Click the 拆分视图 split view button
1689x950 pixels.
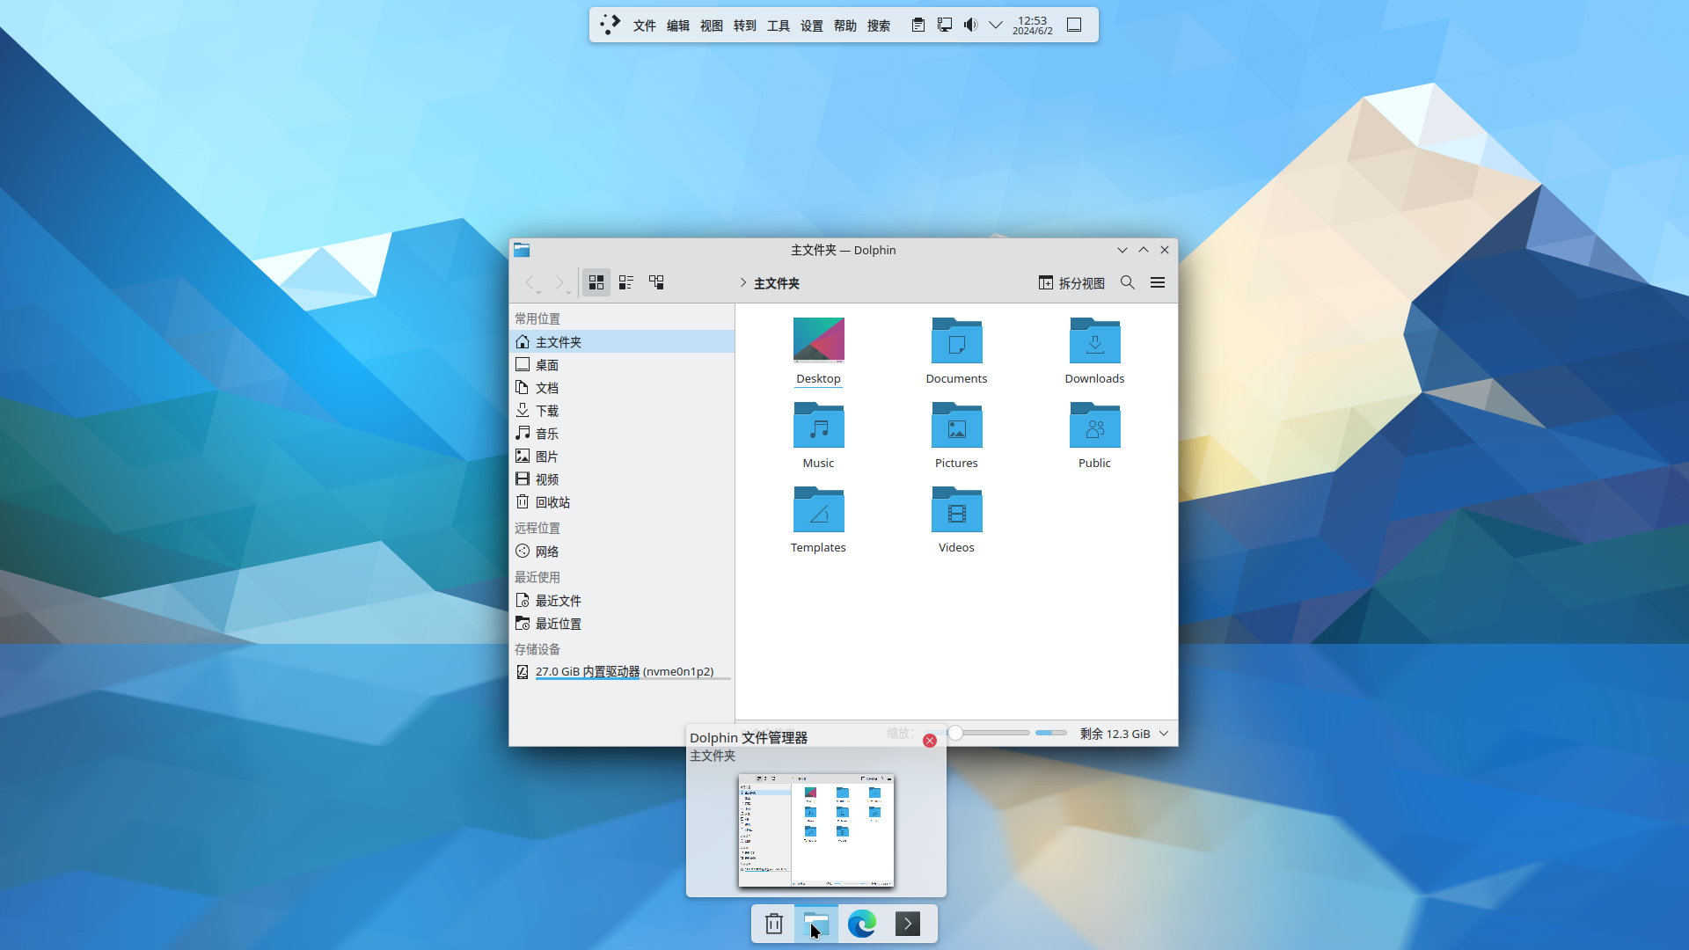[1071, 282]
